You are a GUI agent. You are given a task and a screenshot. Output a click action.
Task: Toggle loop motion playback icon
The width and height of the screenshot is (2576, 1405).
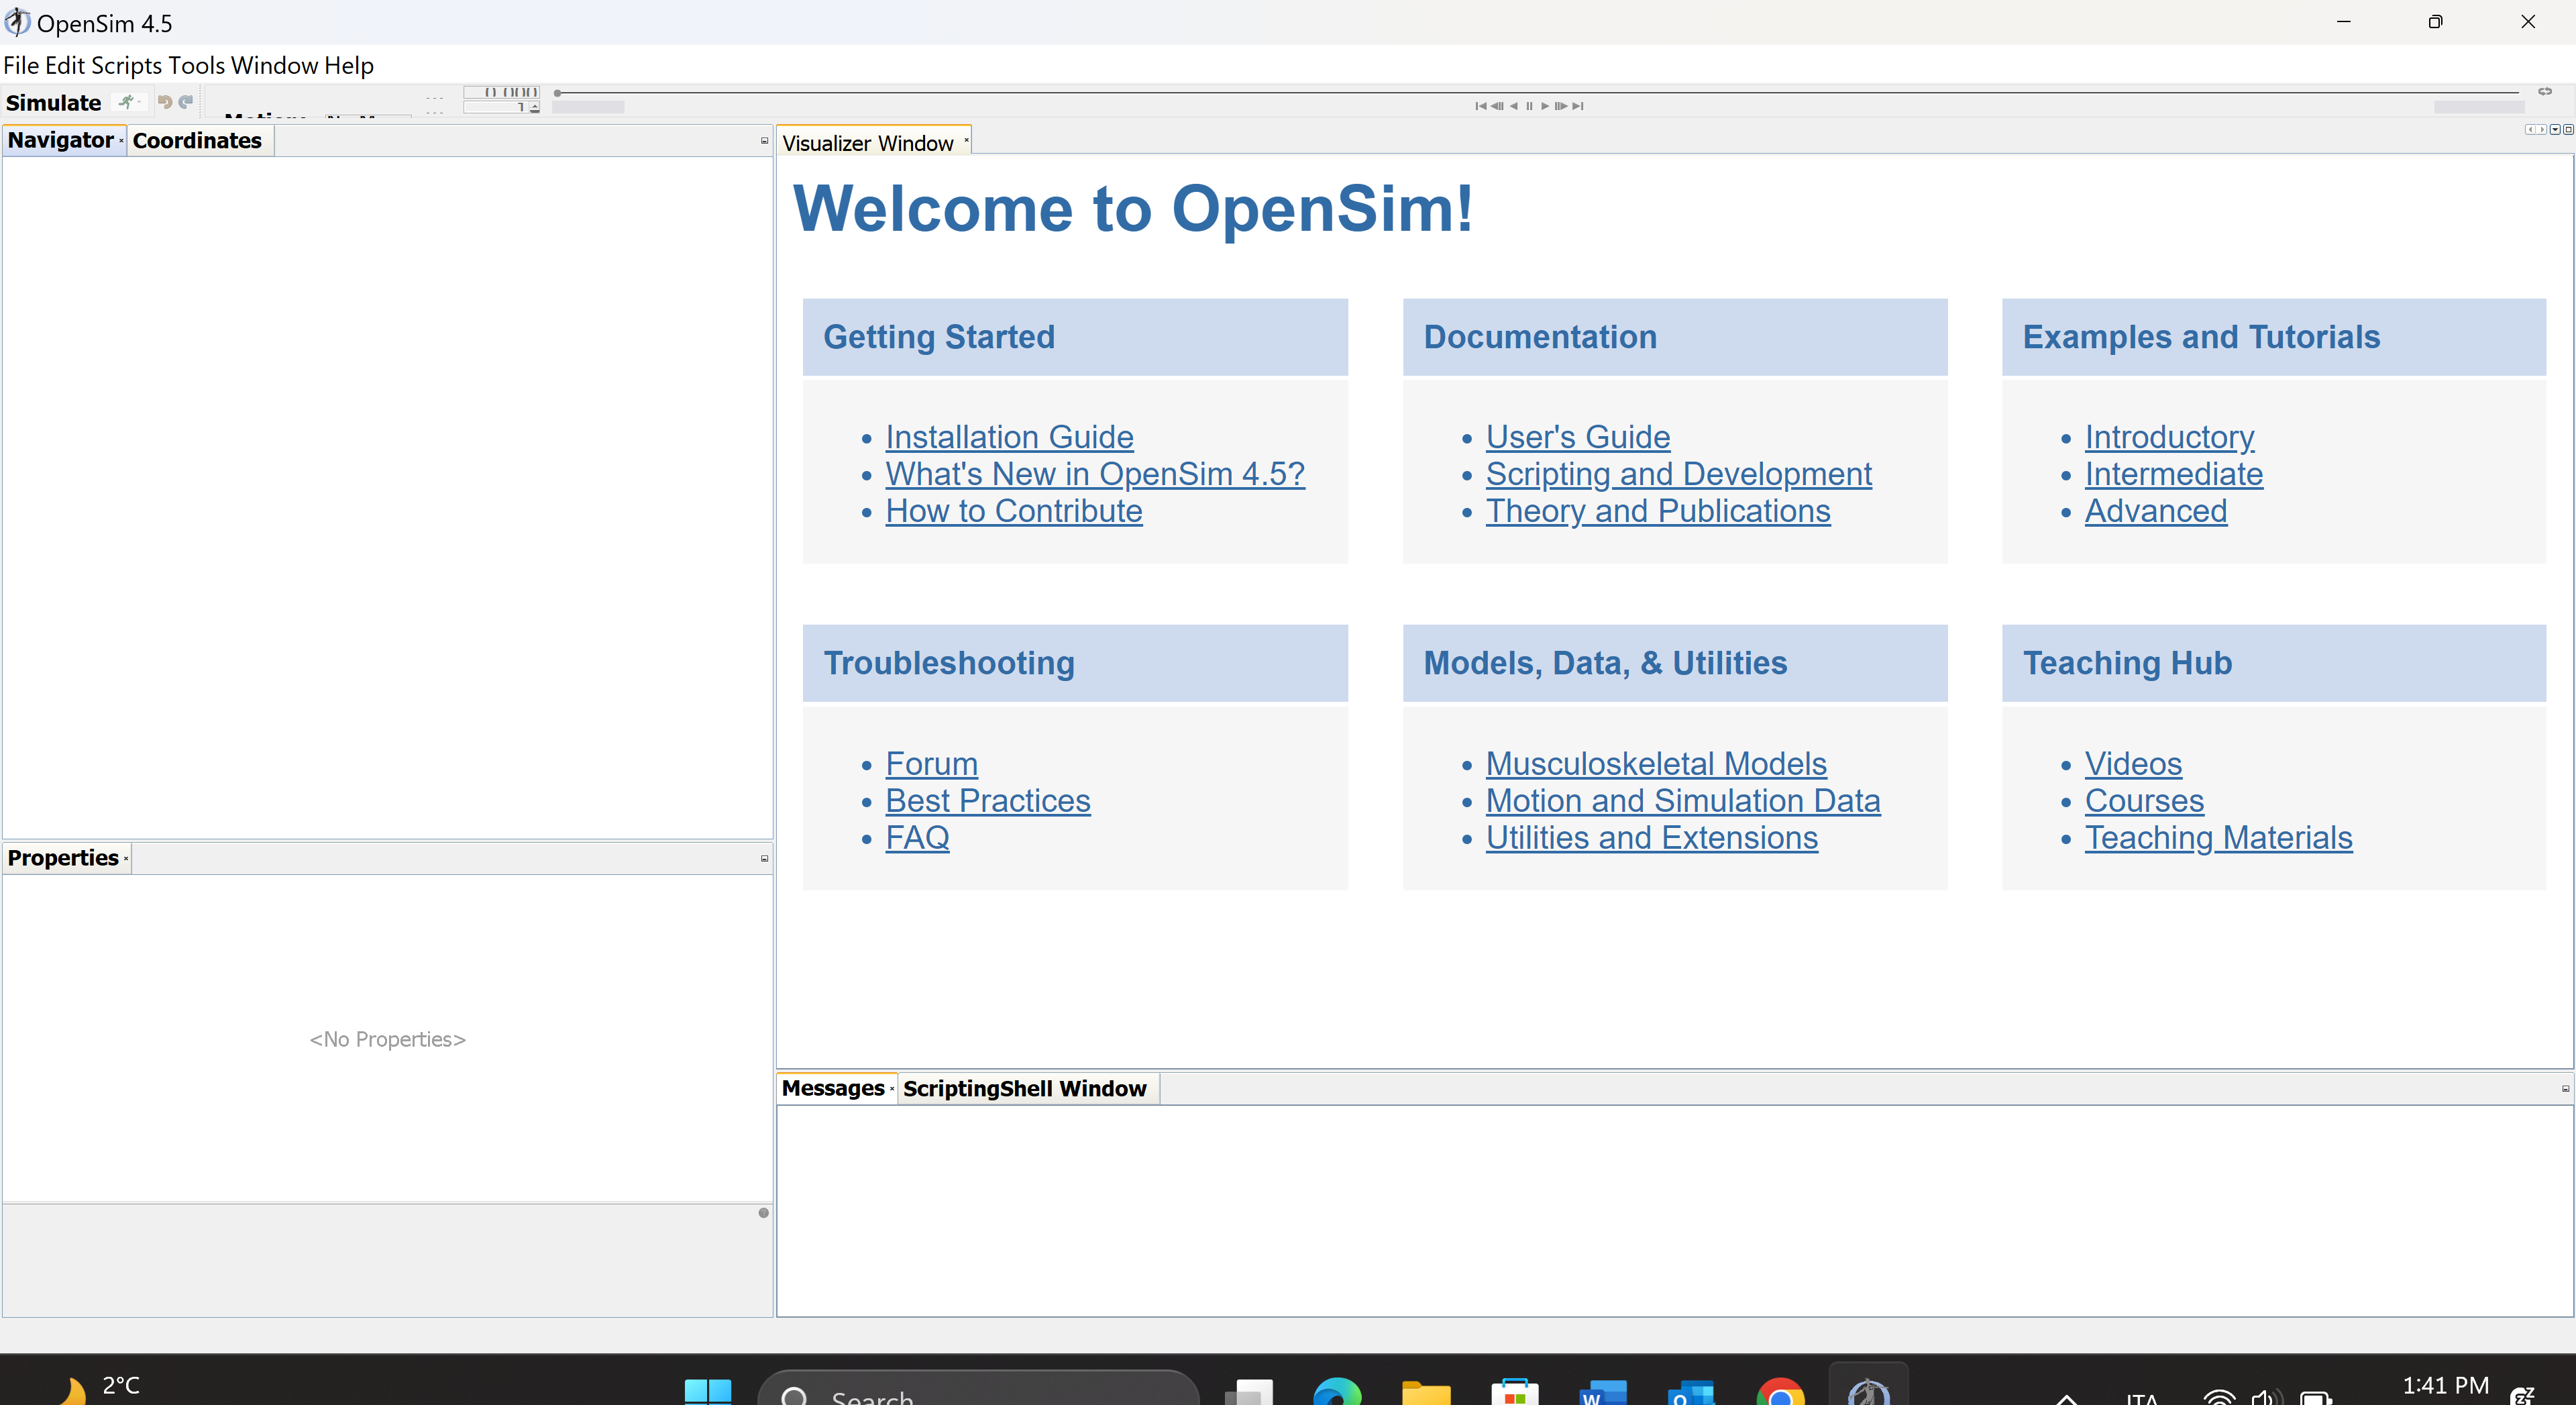coord(2545,92)
